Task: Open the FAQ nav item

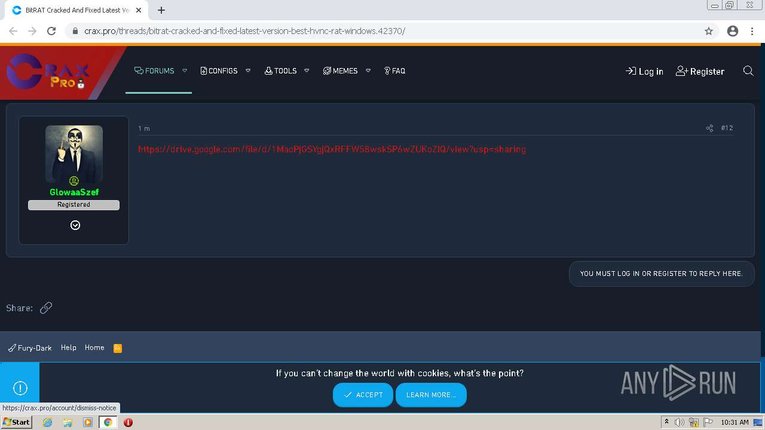Action: click(394, 70)
